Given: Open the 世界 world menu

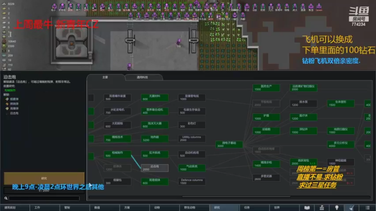Looking at the screenshot, I should click(285, 208).
